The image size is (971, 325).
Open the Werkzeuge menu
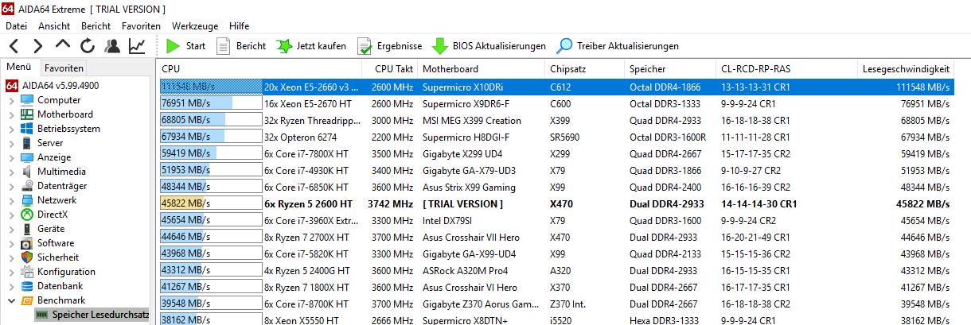(x=194, y=26)
